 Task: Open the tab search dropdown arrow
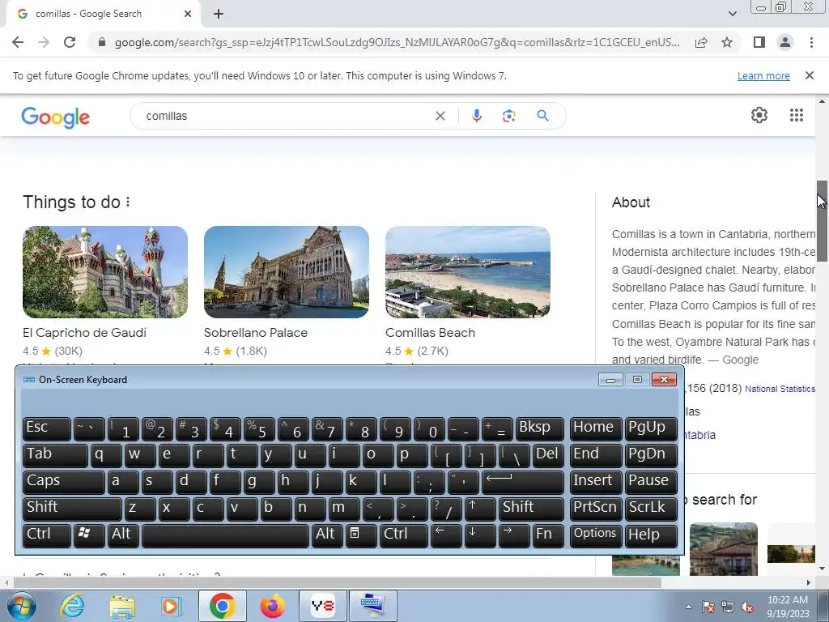pyautogui.click(x=732, y=14)
